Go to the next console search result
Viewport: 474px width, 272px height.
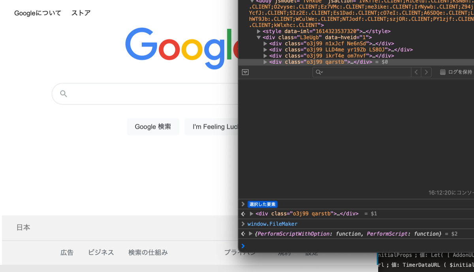426,72
